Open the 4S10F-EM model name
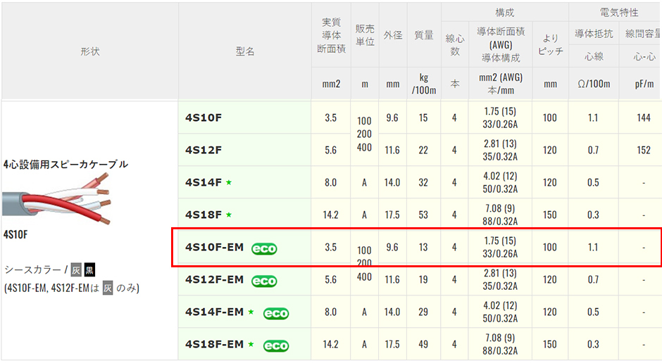 click(x=215, y=247)
